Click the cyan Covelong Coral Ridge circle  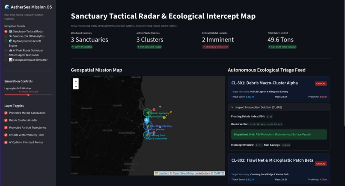point(146,135)
